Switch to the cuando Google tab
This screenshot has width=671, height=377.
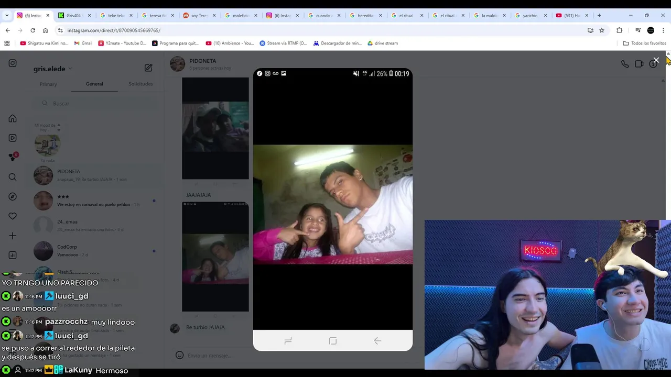323,16
